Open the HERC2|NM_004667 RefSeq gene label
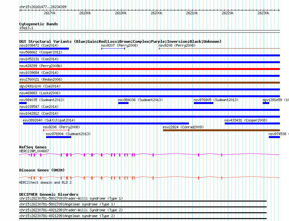This screenshot has width=289, height=221. [x=34, y=151]
